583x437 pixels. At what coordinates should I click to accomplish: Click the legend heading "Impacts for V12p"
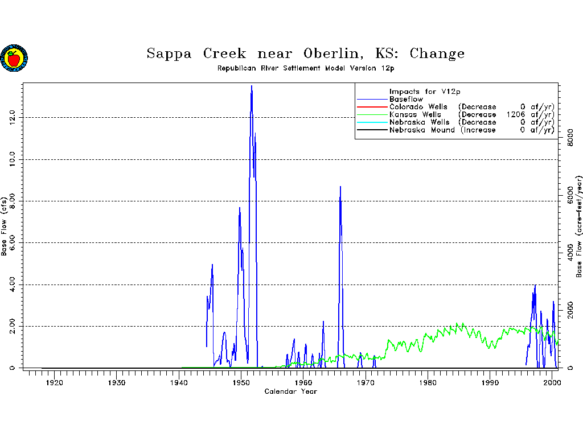point(425,92)
